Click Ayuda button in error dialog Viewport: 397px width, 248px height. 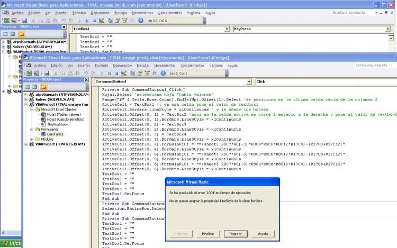point(263,234)
